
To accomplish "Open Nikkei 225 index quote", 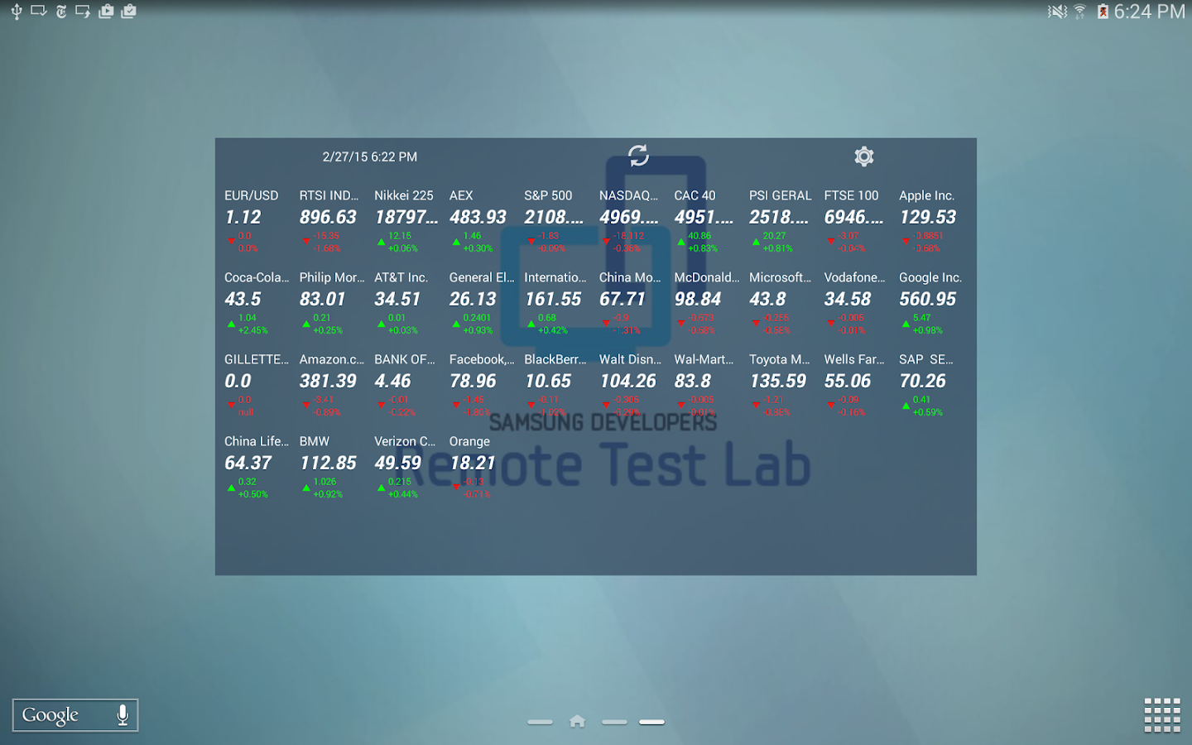I will click(x=406, y=221).
